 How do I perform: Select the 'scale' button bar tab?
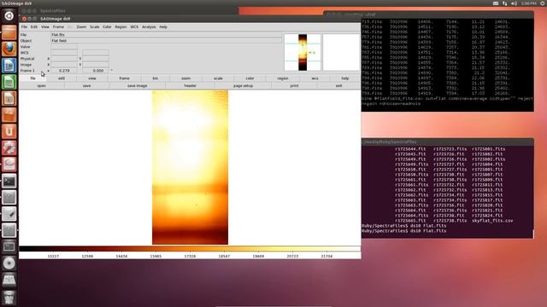[219, 78]
